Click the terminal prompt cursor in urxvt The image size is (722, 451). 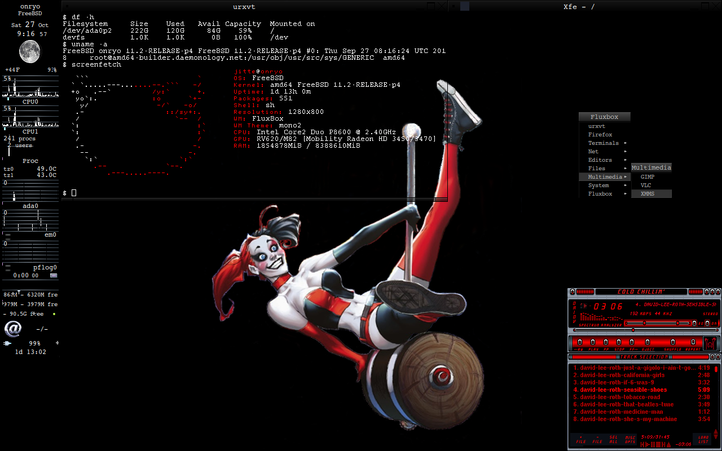point(74,193)
